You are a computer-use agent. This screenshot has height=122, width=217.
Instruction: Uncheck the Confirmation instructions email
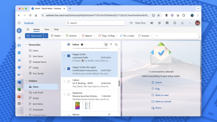pyautogui.click(x=69, y=69)
